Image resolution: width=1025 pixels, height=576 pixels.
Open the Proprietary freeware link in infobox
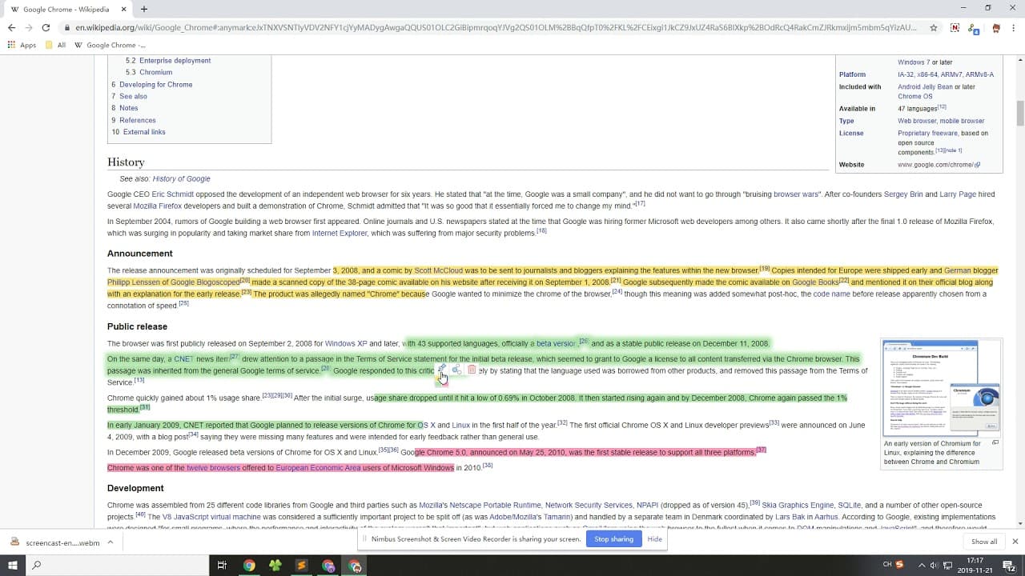(927, 133)
